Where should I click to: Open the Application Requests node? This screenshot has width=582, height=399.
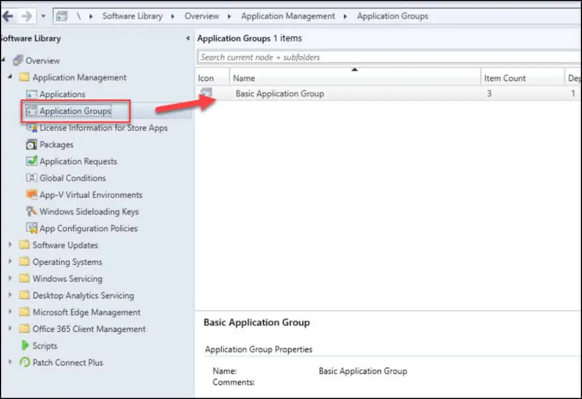click(x=78, y=161)
